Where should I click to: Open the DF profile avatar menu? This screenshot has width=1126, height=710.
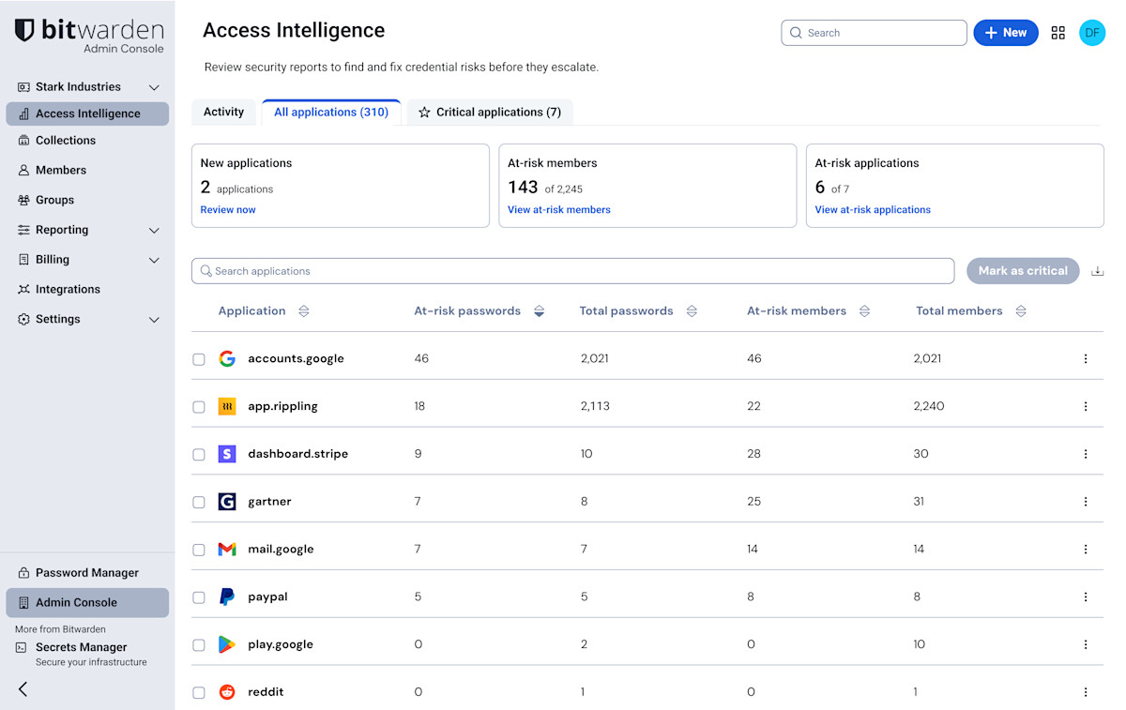coord(1091,32)
